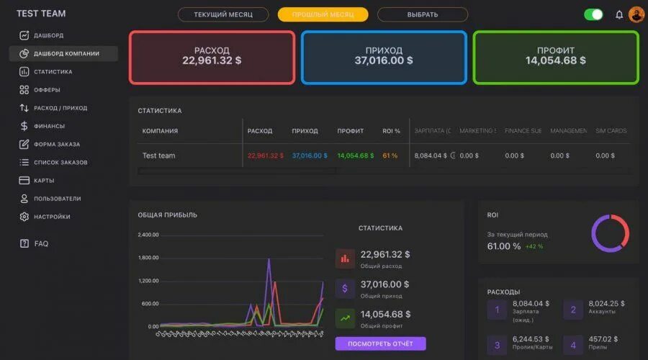Image resolution: width=648 pixels, height=360 pixels.
Task: Click the statistics table horizontal scrollbar
Action: tap(236, 171)
